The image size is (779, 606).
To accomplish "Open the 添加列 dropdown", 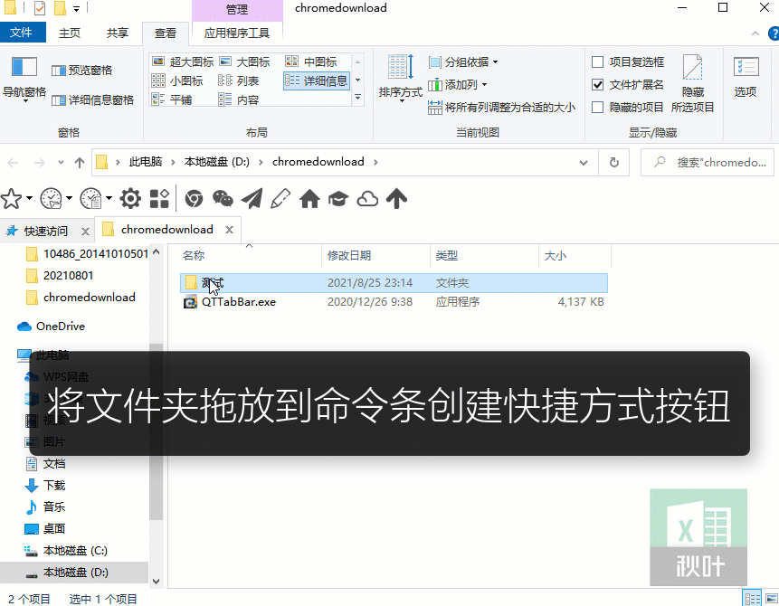I will (458, 84).
